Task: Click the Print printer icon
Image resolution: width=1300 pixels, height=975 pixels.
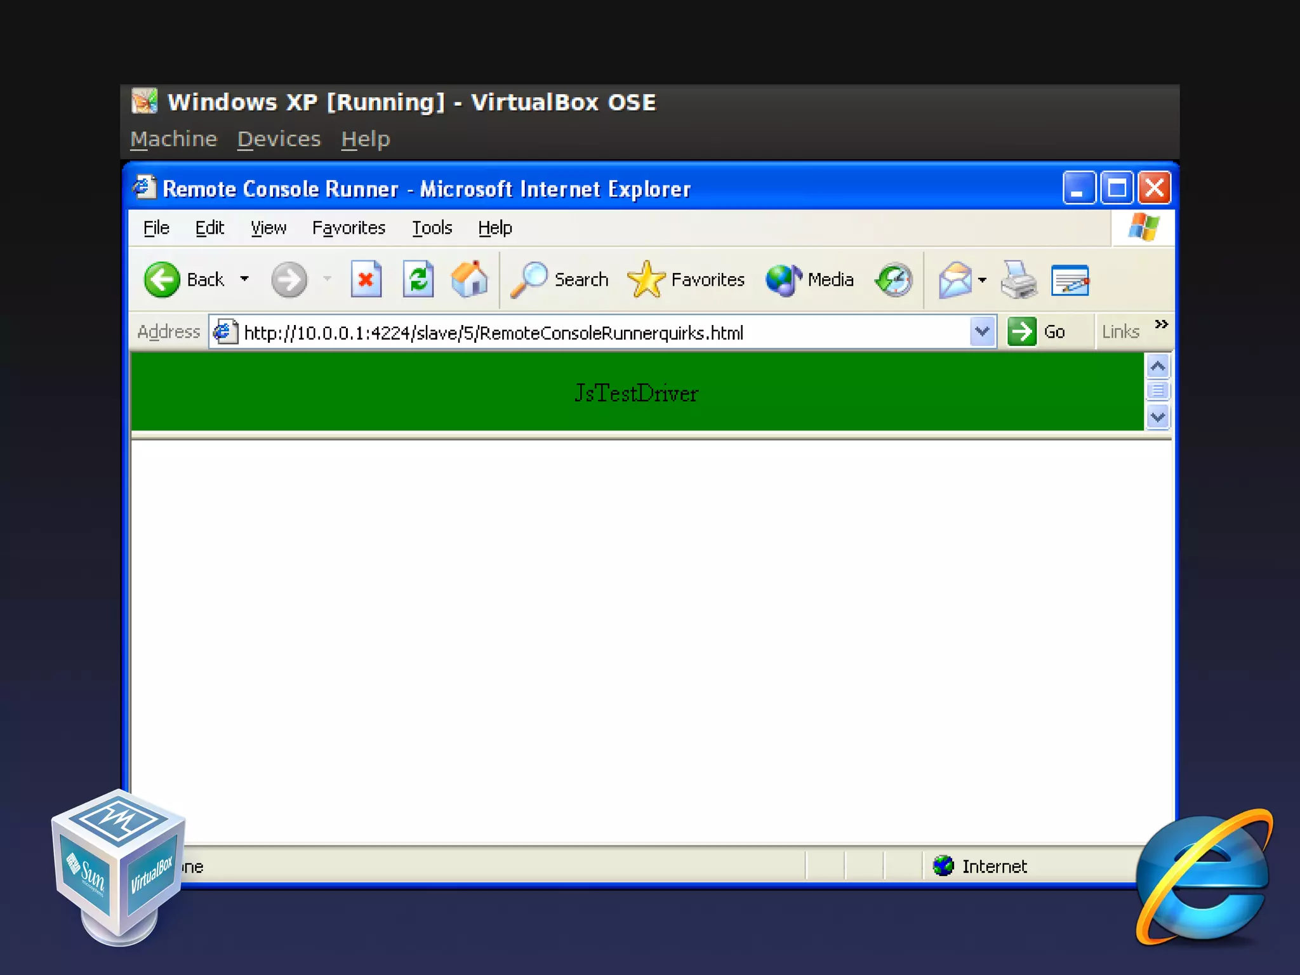Action: (x=1018, y=279)
